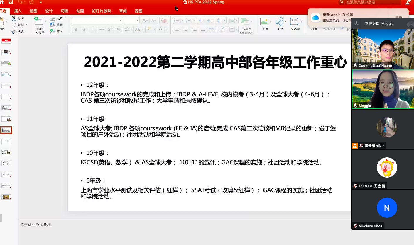This screenshot has height=245, width=414.
Task: Open the font name combo box
Action: [x=97, y=21]
